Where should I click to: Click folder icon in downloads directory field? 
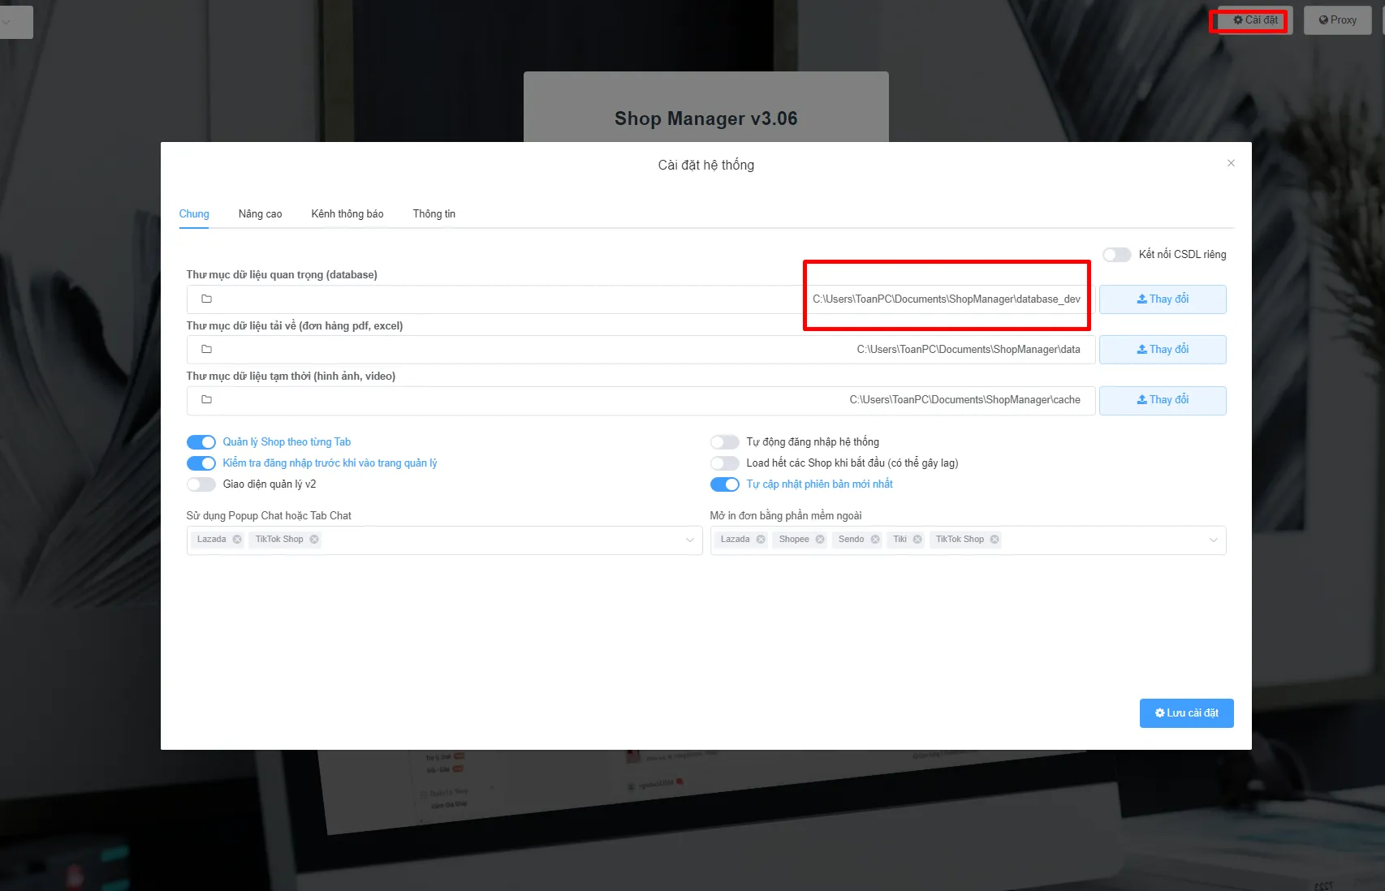[206, 349]
